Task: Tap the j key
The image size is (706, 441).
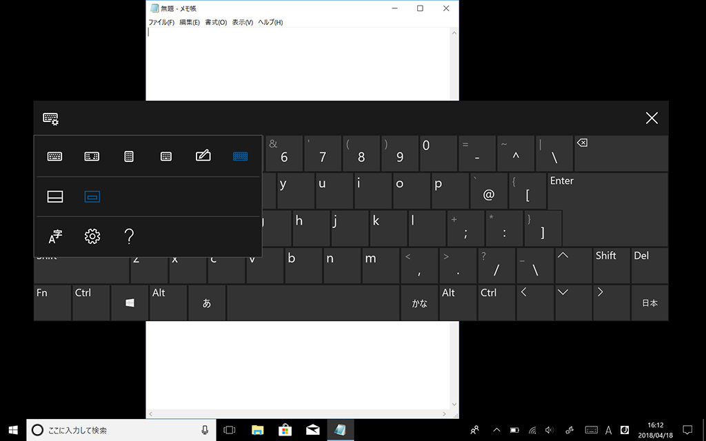Action: click(x=350, y=228)
